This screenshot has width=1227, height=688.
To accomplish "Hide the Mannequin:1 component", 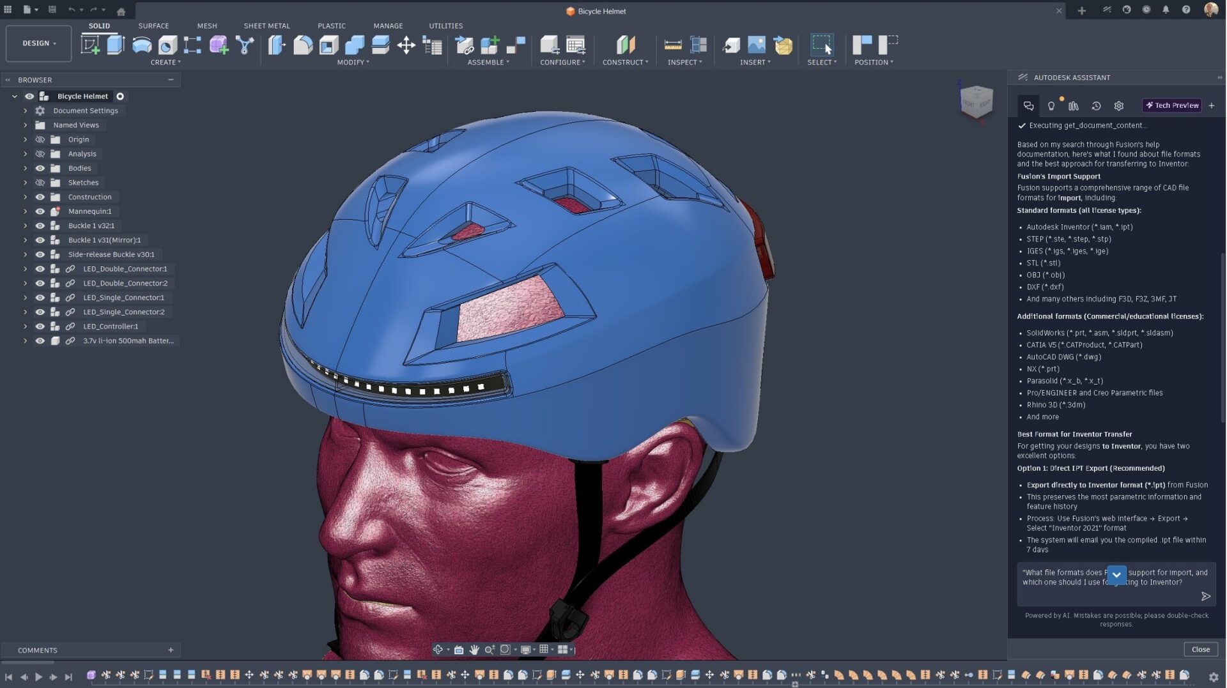I will [x=40, y=211].
